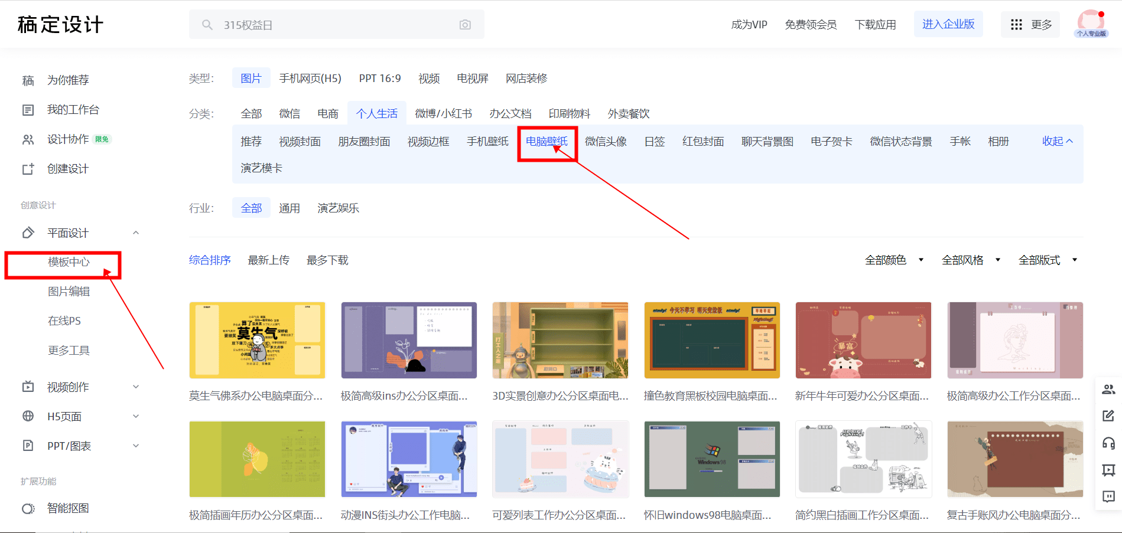Click the 免费领会员 link
Viewport: 1122px width, 533px height.
811,25
